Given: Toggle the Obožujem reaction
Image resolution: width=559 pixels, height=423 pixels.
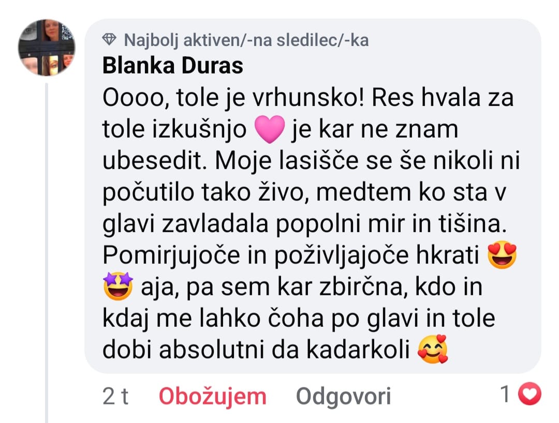Looking at the screenshot, I should (213, 397).
